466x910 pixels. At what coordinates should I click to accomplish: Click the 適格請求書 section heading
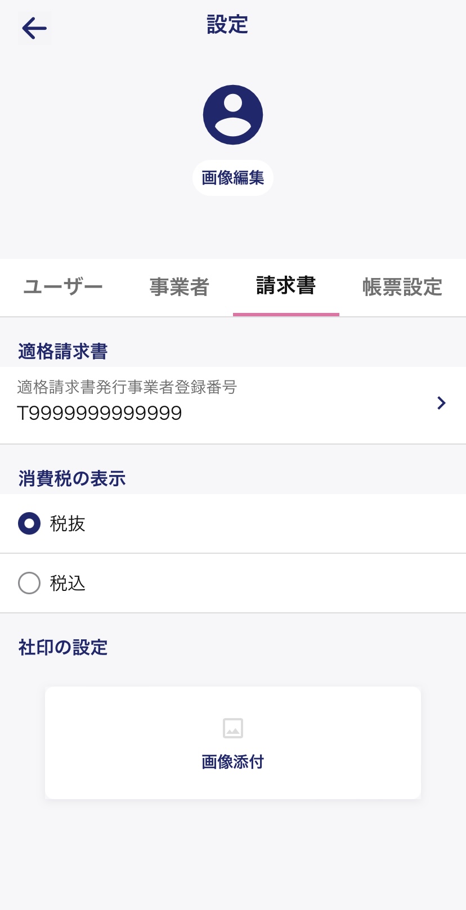click(x=62, y=352)
